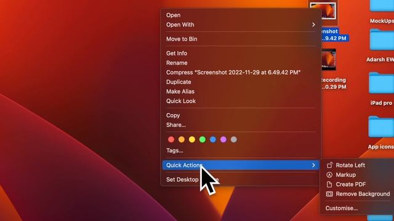The image size is (394, 221).
Task: Click the Rotate Left icon in submenu
Action: pyautogui.click(x=329, y=165)
